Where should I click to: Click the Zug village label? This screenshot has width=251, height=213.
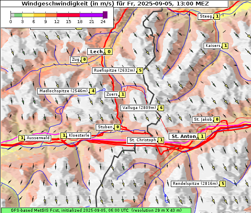click(76, 60)
